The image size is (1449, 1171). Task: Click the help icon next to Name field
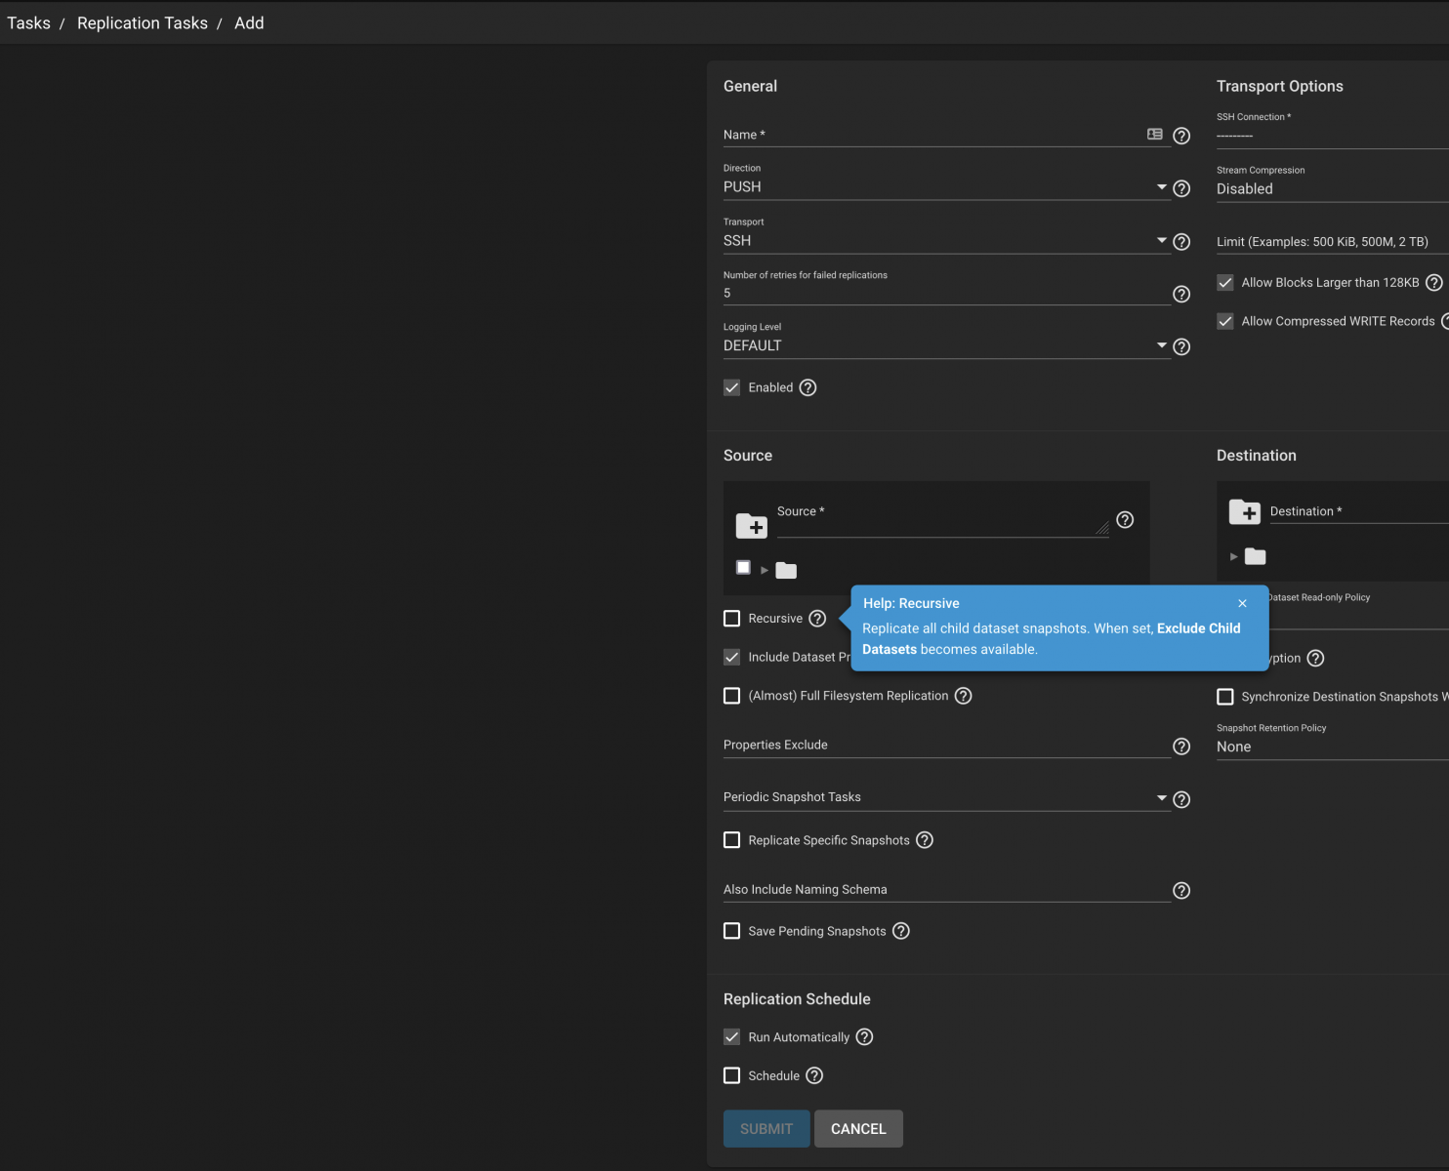pyautogui.click(x=1181, y=136)
